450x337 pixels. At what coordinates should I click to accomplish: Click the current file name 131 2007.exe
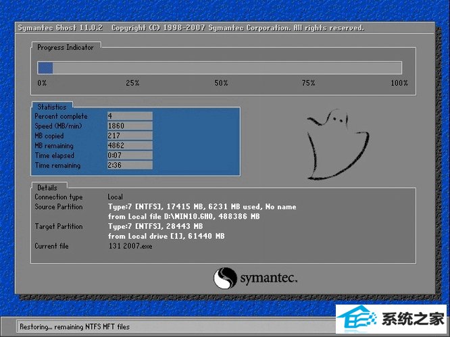(130, 247)
